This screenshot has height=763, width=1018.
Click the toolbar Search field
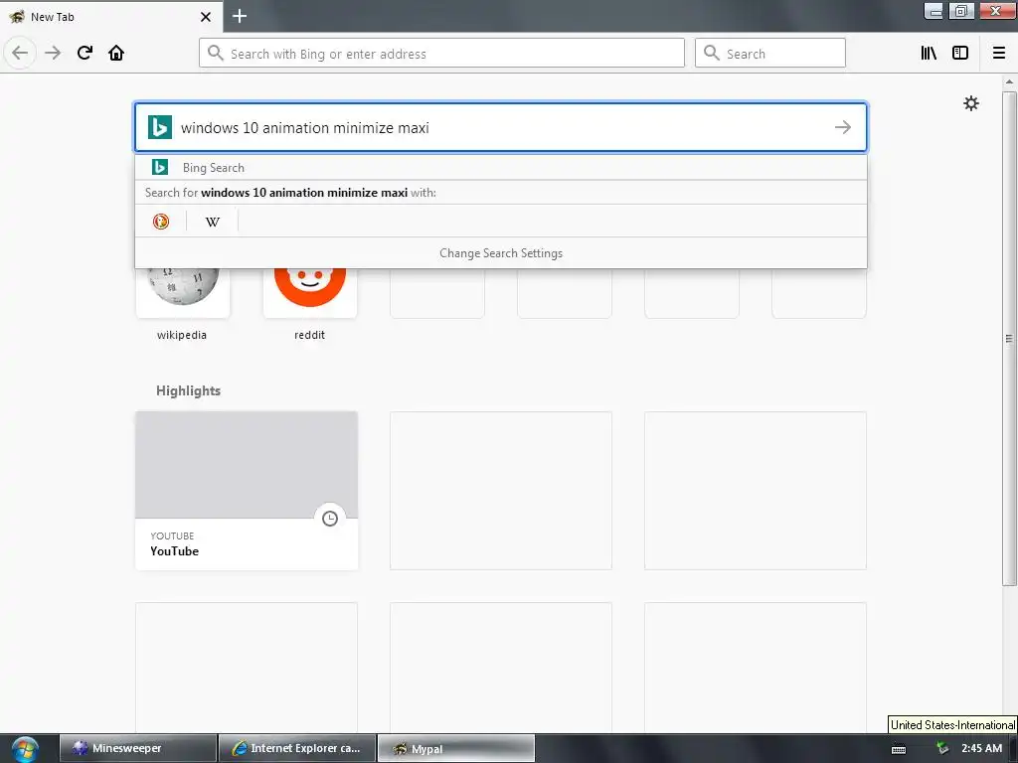(x=770, y=54)
